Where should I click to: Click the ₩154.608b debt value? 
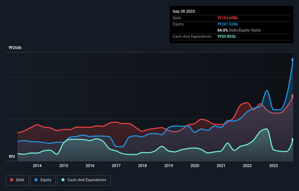tap(228, 18)
